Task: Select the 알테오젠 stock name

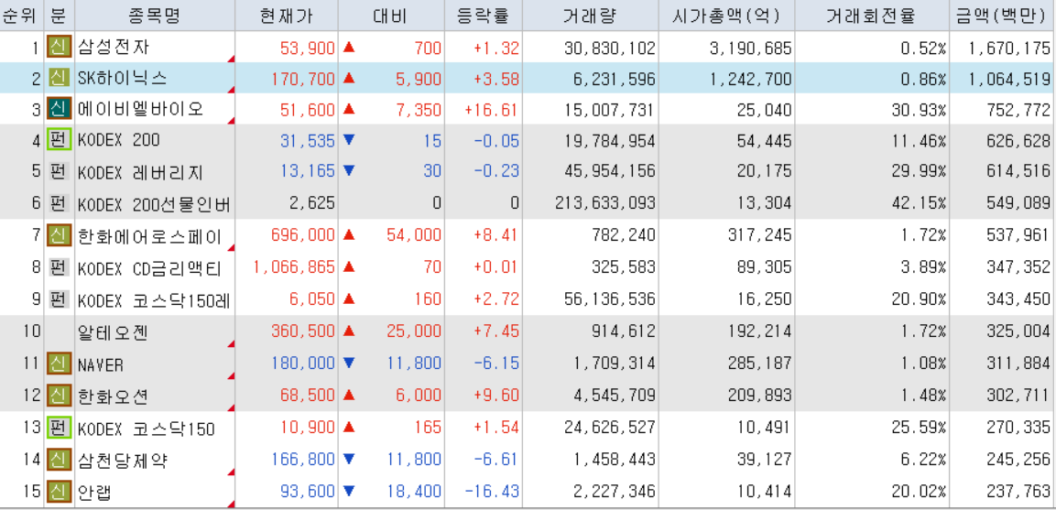Action: [x=113, y=331]
